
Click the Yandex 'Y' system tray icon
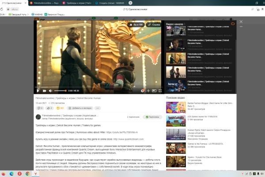pyautogui.click(x=242, y=174)
